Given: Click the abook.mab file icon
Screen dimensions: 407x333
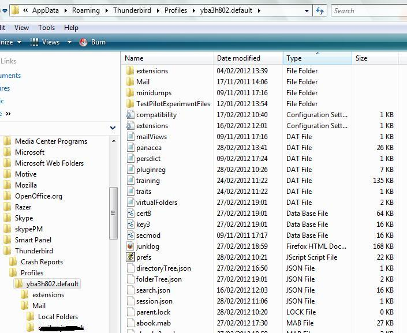Looking at the screenshot, I should point(130,323).
